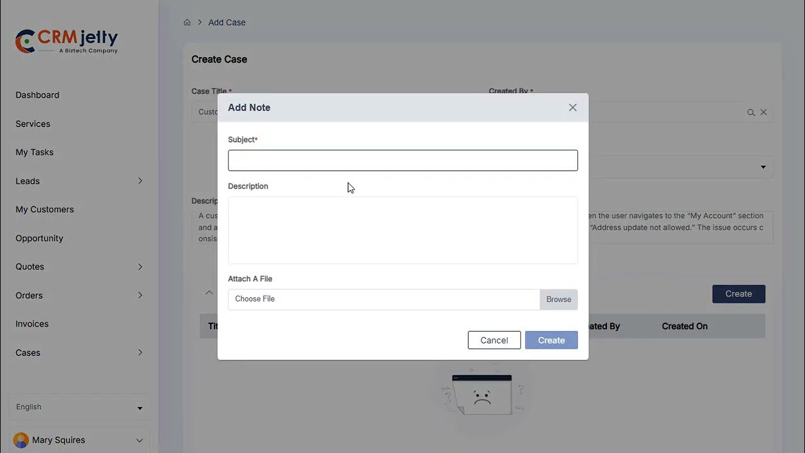Click Mary Squires profile avatar
This screenshot has height=453, width=805.
[21, 440]
